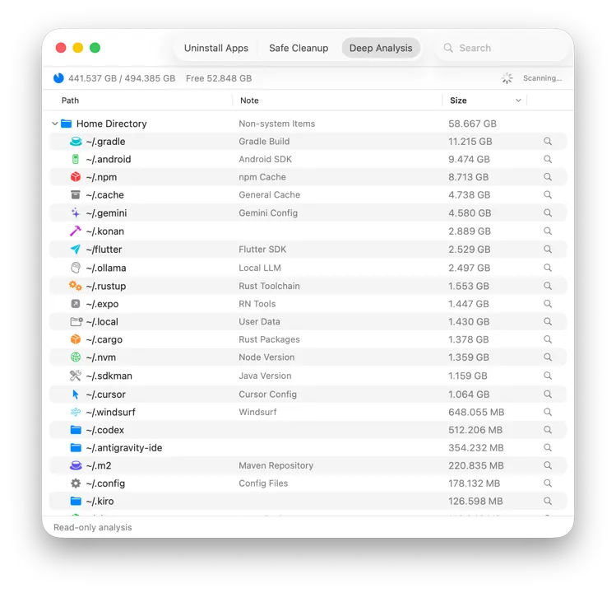Click the 58.667 GB size value
This screenshot has height=593, width=616.
click(x=472, y=124)
